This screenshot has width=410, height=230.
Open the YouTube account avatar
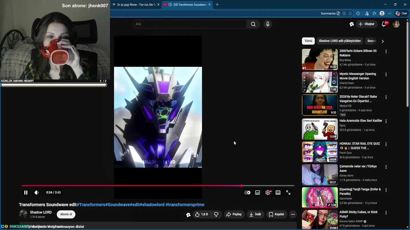pos(396,24)
